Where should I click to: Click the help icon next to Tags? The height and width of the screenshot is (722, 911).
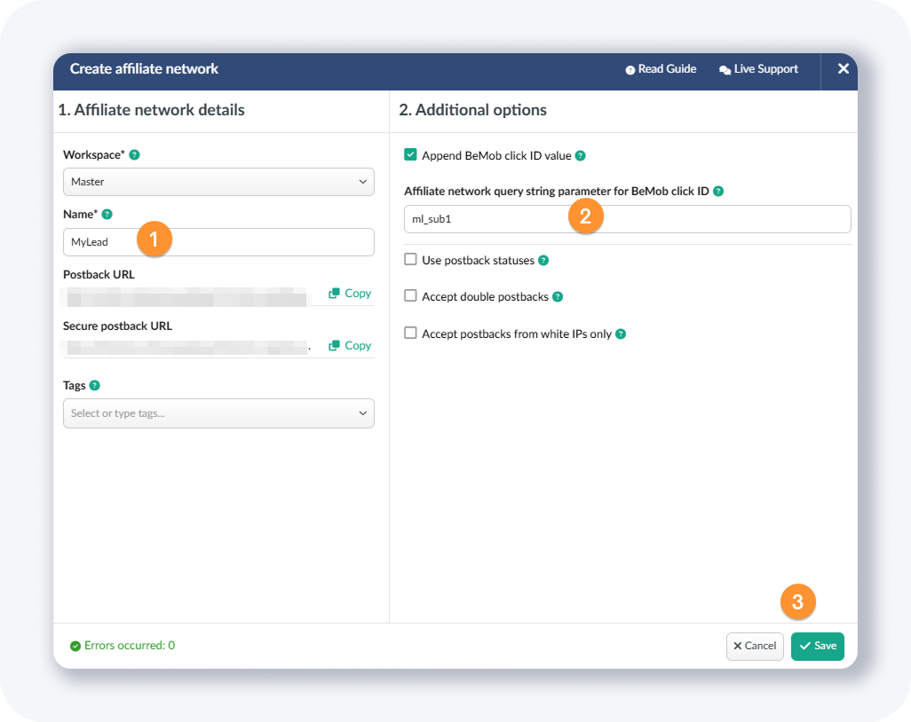tap(95, 386)
